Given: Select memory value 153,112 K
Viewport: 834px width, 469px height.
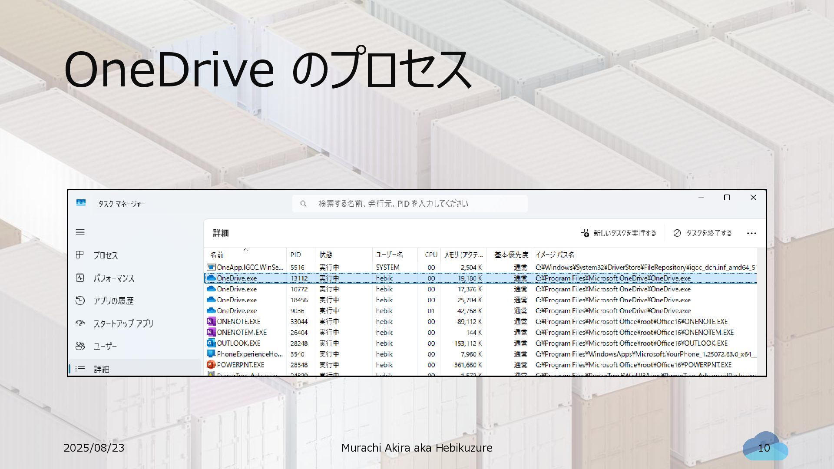Looking at the screenshot, I should click(x=468, y=343).
